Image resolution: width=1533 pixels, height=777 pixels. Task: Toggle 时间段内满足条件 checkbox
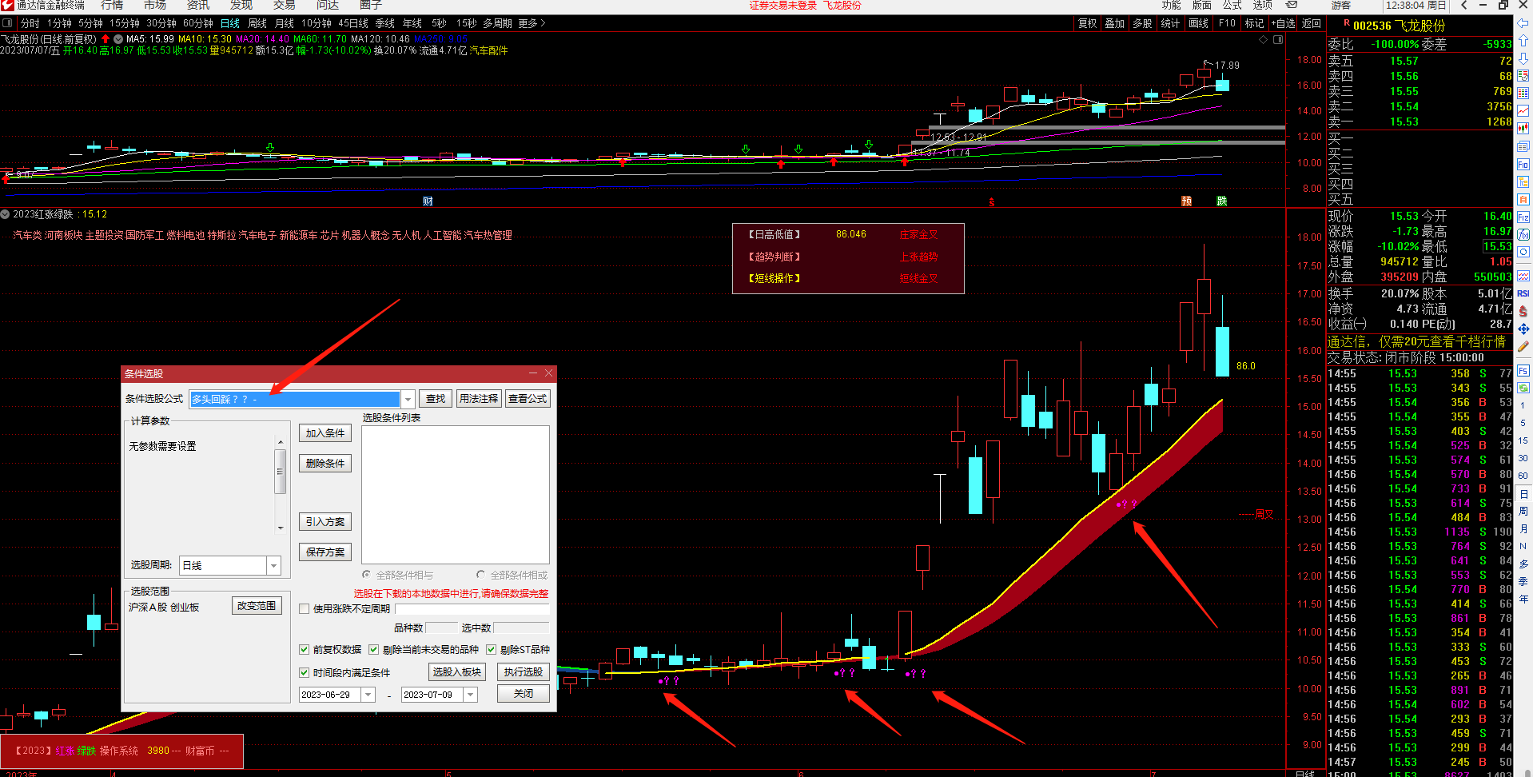(x=305, y=673)
